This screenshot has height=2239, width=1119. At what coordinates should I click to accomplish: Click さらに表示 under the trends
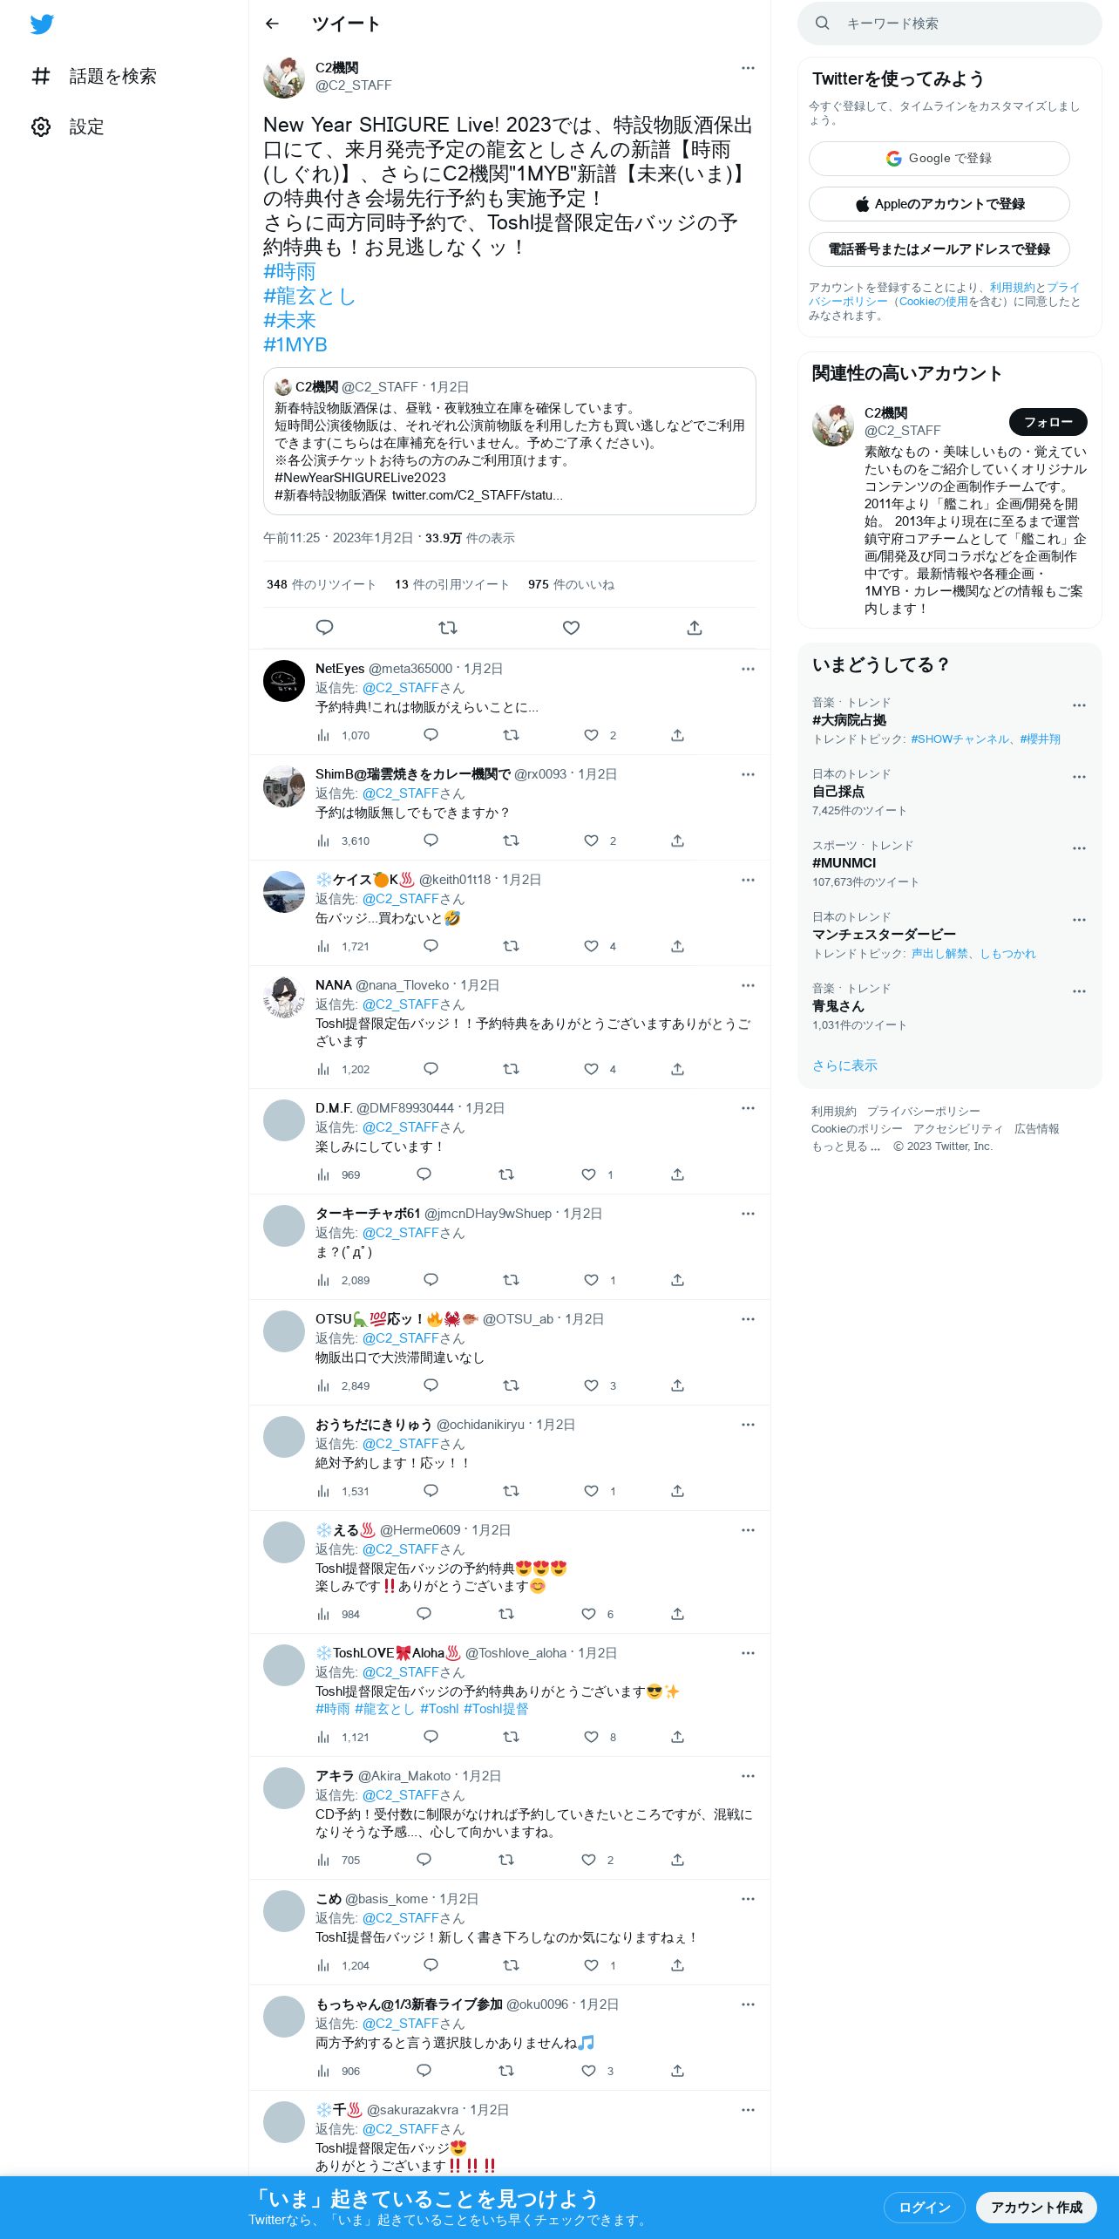tap(844, 1065)
